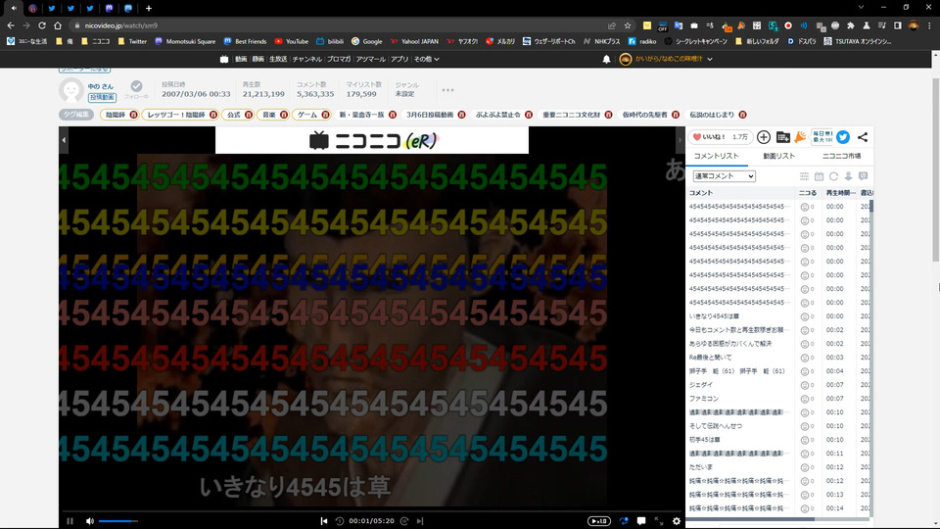Open player settings gear icon

coord(677,521)
